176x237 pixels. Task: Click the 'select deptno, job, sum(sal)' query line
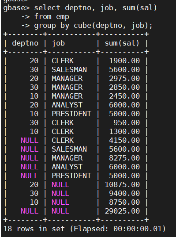(96, 8)
